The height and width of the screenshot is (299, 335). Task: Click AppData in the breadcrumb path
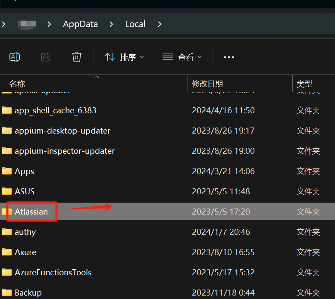coord(80,24)
